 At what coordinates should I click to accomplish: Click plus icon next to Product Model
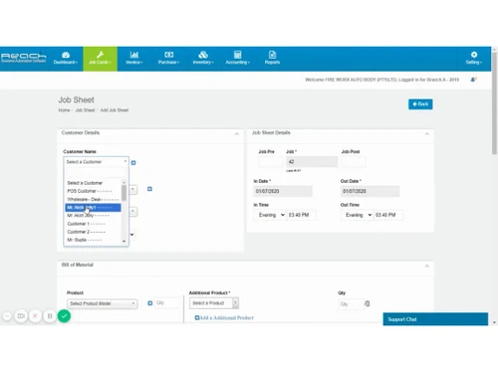[x=150, y=303]
